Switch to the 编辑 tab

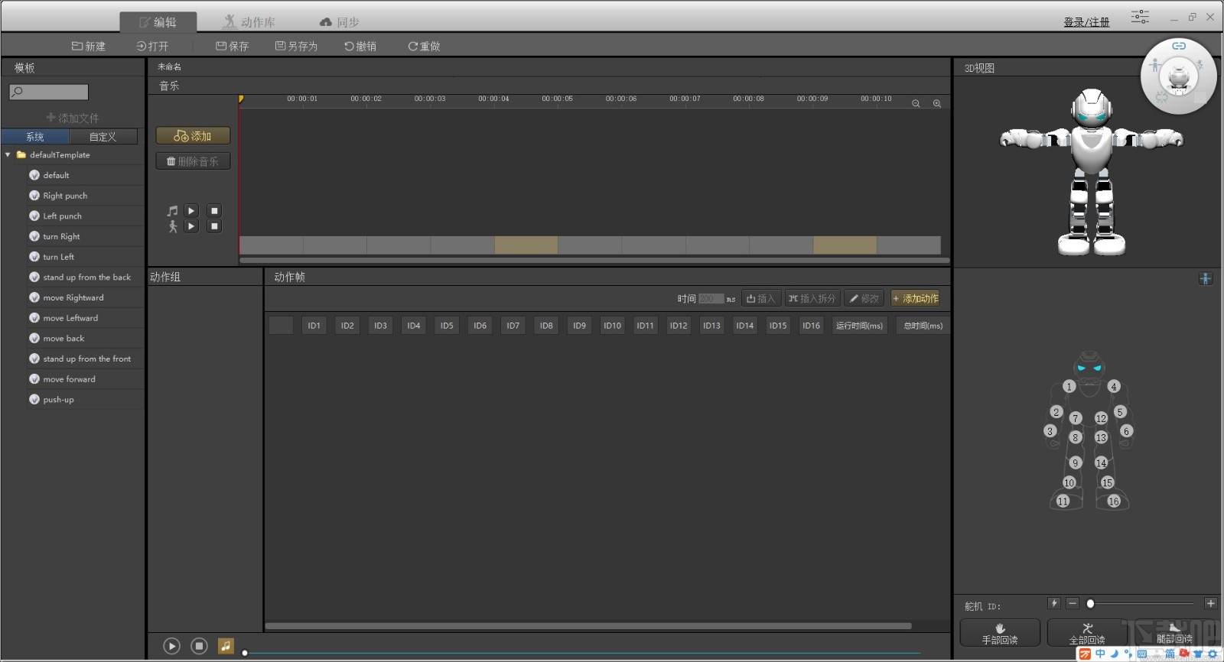coord(158,22)
